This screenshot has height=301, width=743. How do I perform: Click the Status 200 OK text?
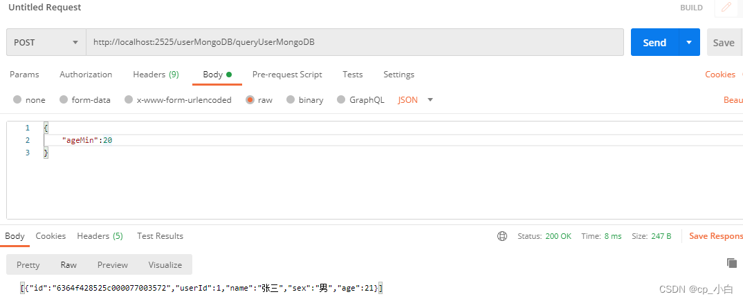[x=544, y=236]
